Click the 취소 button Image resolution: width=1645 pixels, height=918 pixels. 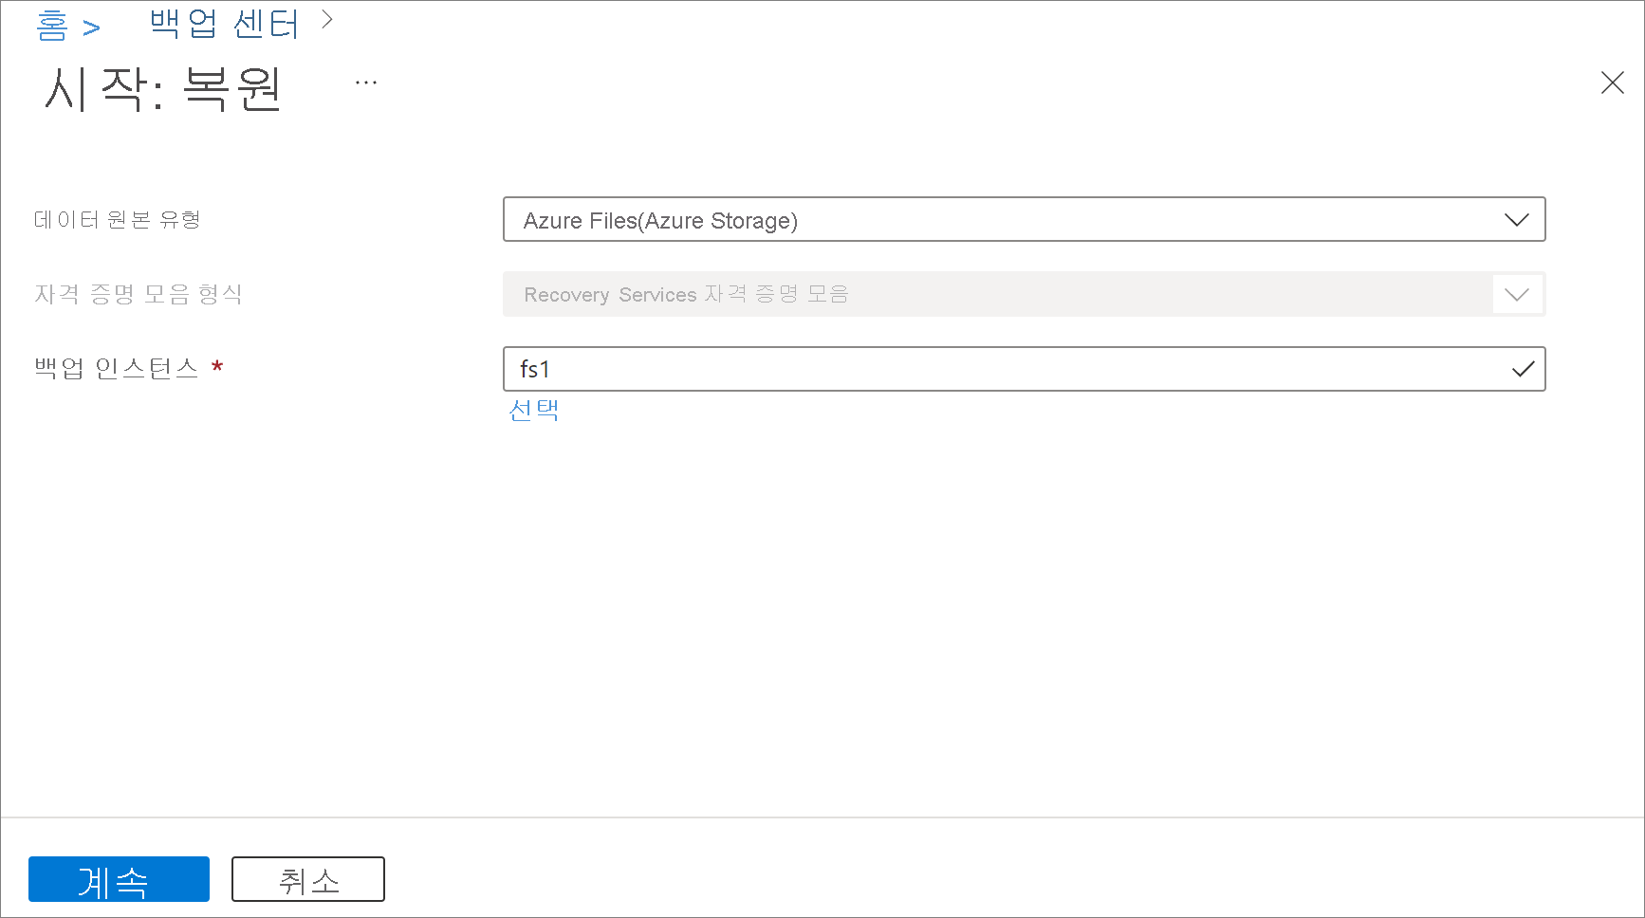click(308, 879)
